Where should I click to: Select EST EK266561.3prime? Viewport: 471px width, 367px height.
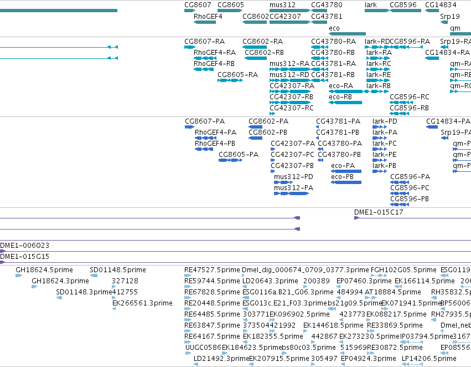tap(142, 303)
